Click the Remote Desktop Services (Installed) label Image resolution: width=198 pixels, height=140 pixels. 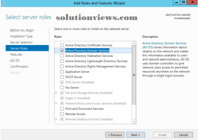coord(89,119)
